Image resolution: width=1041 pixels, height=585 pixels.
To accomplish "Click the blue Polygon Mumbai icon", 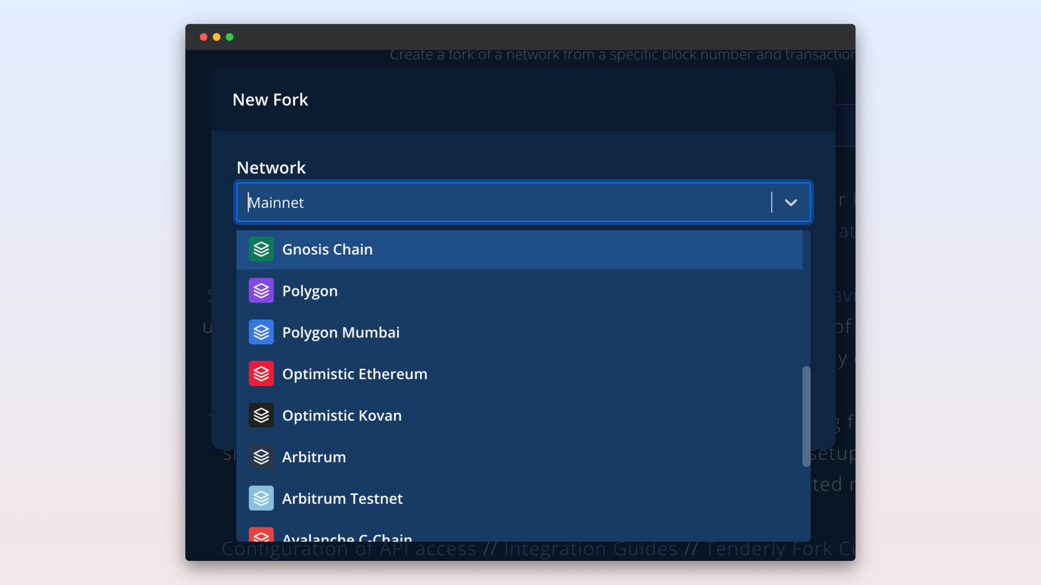I will click(x=261, y=332).
